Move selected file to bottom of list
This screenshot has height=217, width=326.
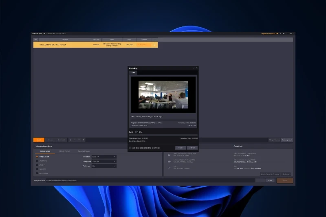[x=84, y=140]
